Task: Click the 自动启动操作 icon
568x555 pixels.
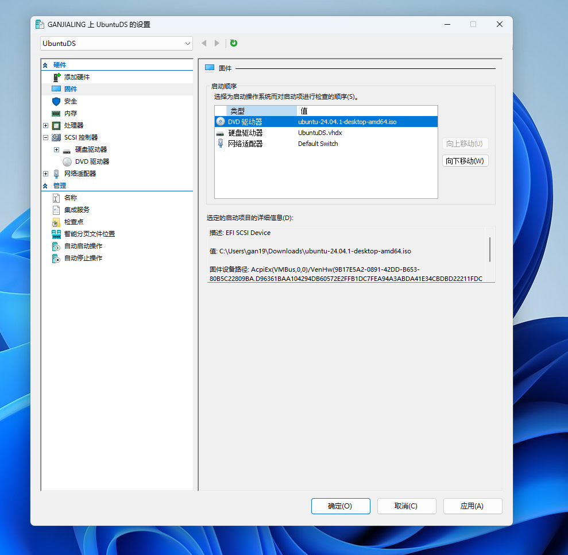Action: pyautogui.click(x=56, y=246)
